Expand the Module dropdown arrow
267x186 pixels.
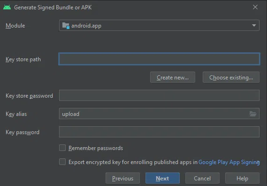254,25
